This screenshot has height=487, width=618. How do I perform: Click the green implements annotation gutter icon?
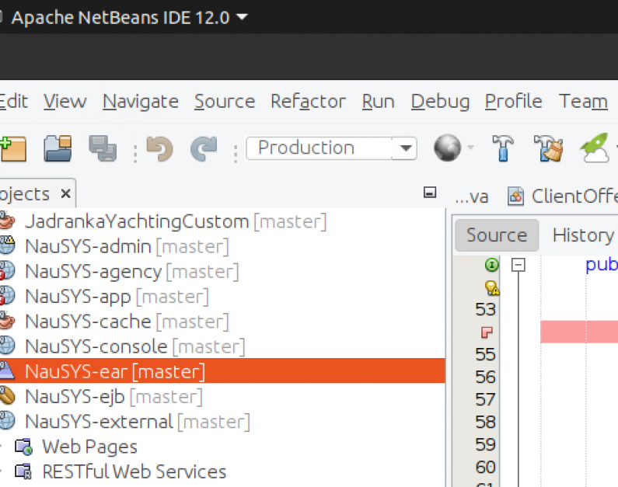click(492, 265)
